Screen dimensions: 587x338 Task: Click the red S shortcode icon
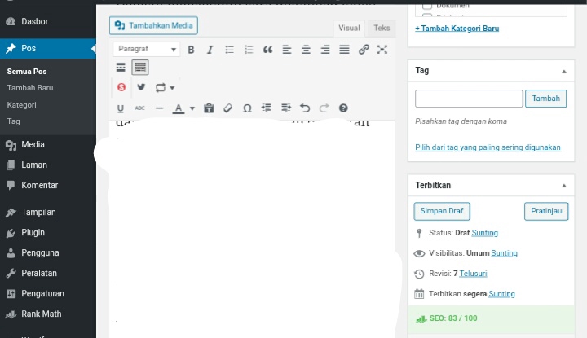coord(121,87)
